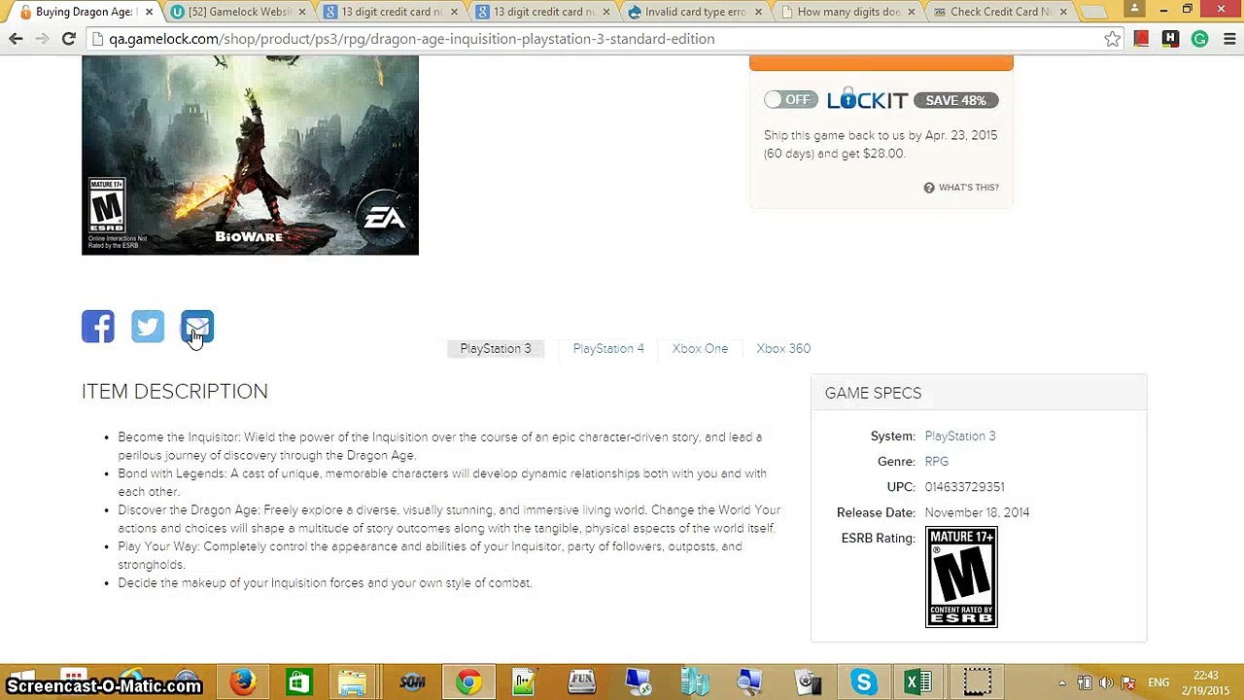
Task: Go back in browser history
Action: pyautogui.click(x=16, y=39)
